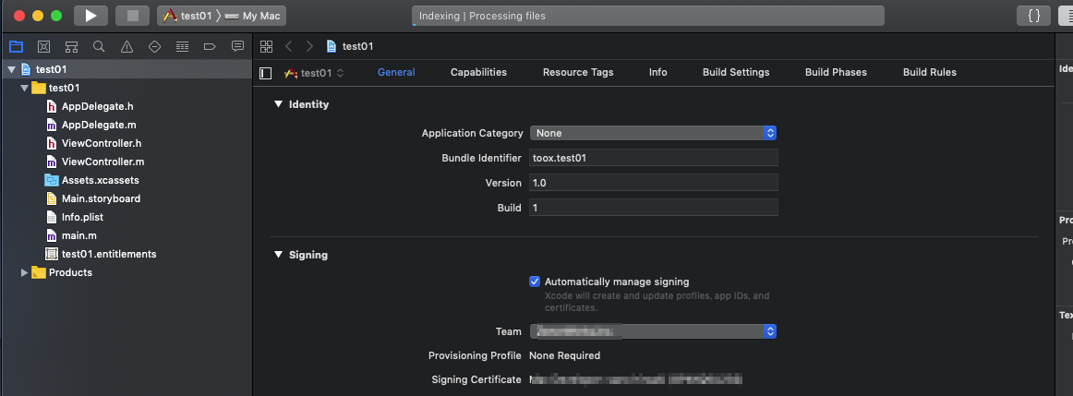The height and width of the screenshot is (396, 1073).
Task: Open the Symbol navigator
Action: tap(71, 46)
